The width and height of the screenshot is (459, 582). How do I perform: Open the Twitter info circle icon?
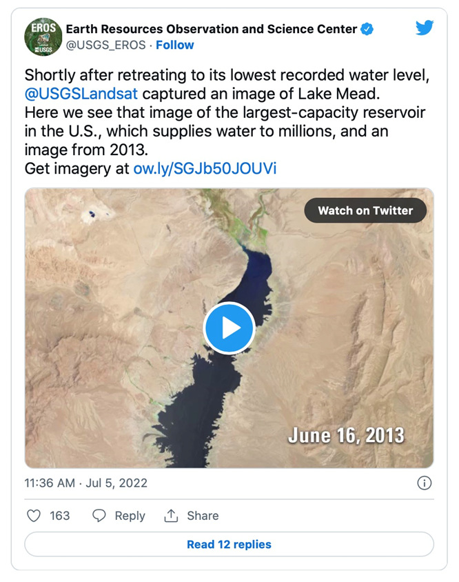[x=425, y=483]
